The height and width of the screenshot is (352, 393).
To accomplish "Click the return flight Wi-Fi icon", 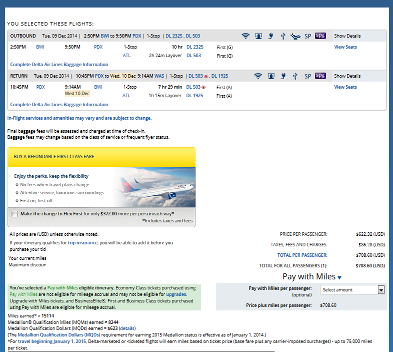I will tap(258, 76).
